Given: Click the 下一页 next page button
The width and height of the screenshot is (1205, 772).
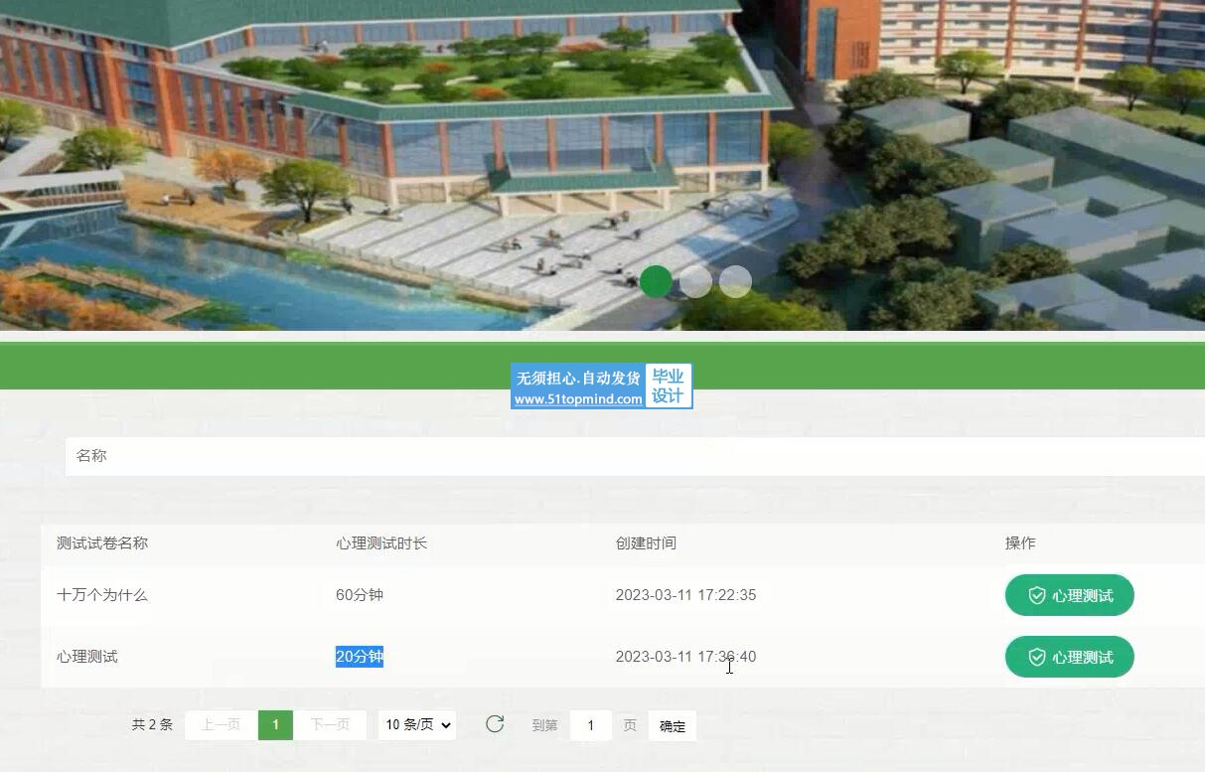Looking at the screenshot, I should (x=330, y=725).
